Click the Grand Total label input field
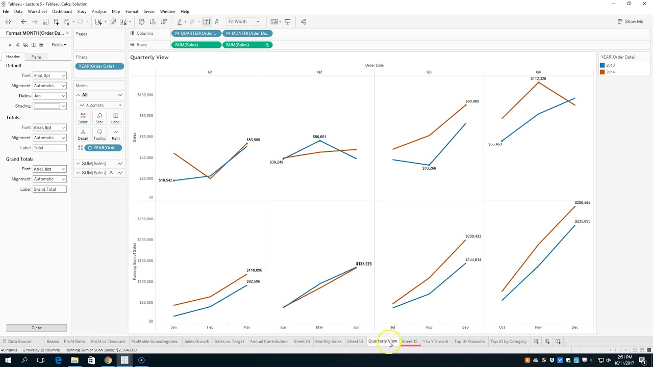The image size is (653, 367). point(49,189)
